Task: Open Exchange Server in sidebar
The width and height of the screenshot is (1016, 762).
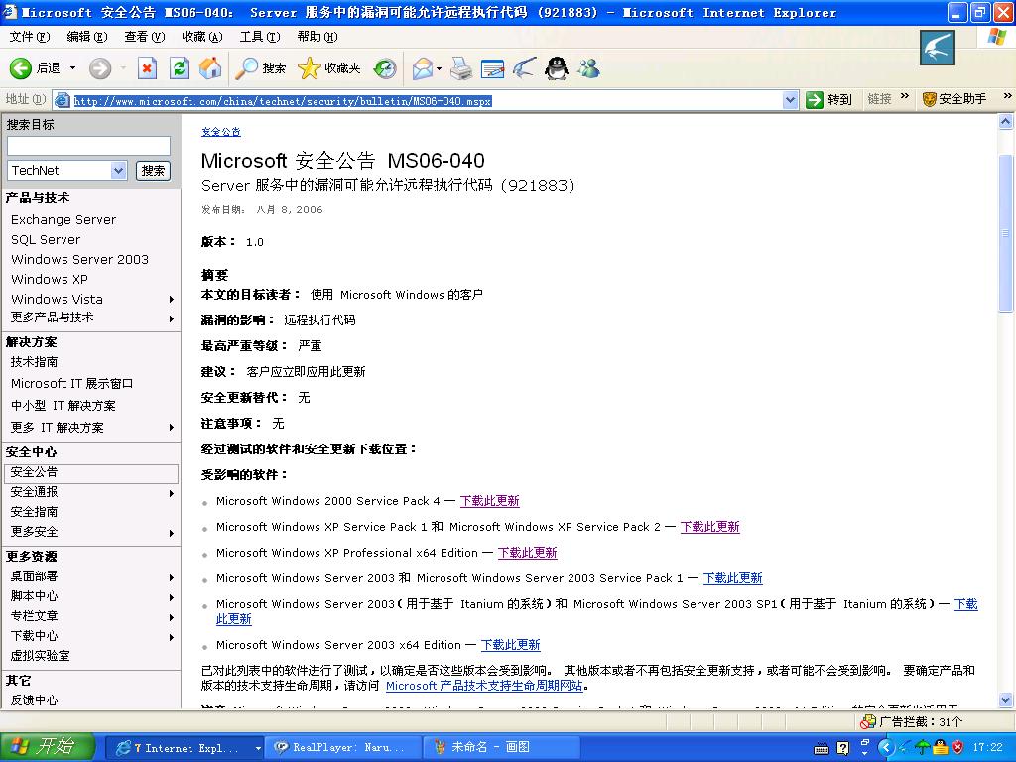Action: 63,220
